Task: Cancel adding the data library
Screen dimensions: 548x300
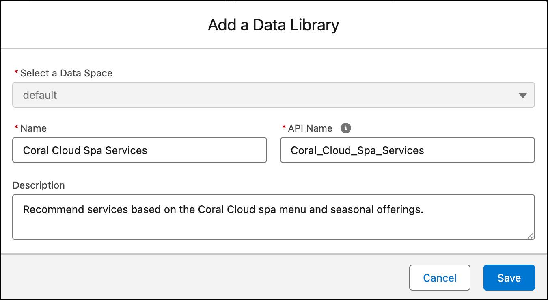Action: (440, 278)
